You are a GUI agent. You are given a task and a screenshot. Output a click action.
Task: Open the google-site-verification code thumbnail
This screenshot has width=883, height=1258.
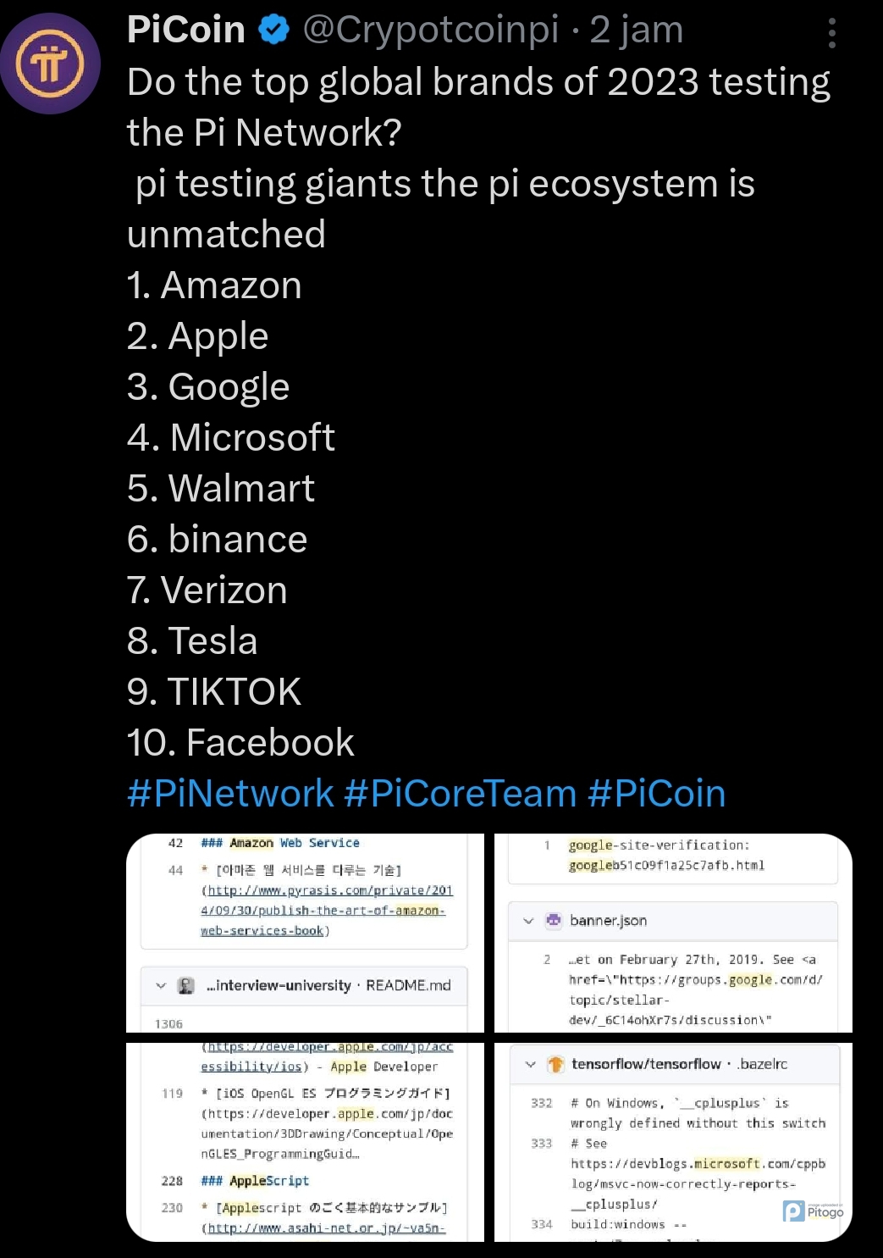(x=673, y=933)
